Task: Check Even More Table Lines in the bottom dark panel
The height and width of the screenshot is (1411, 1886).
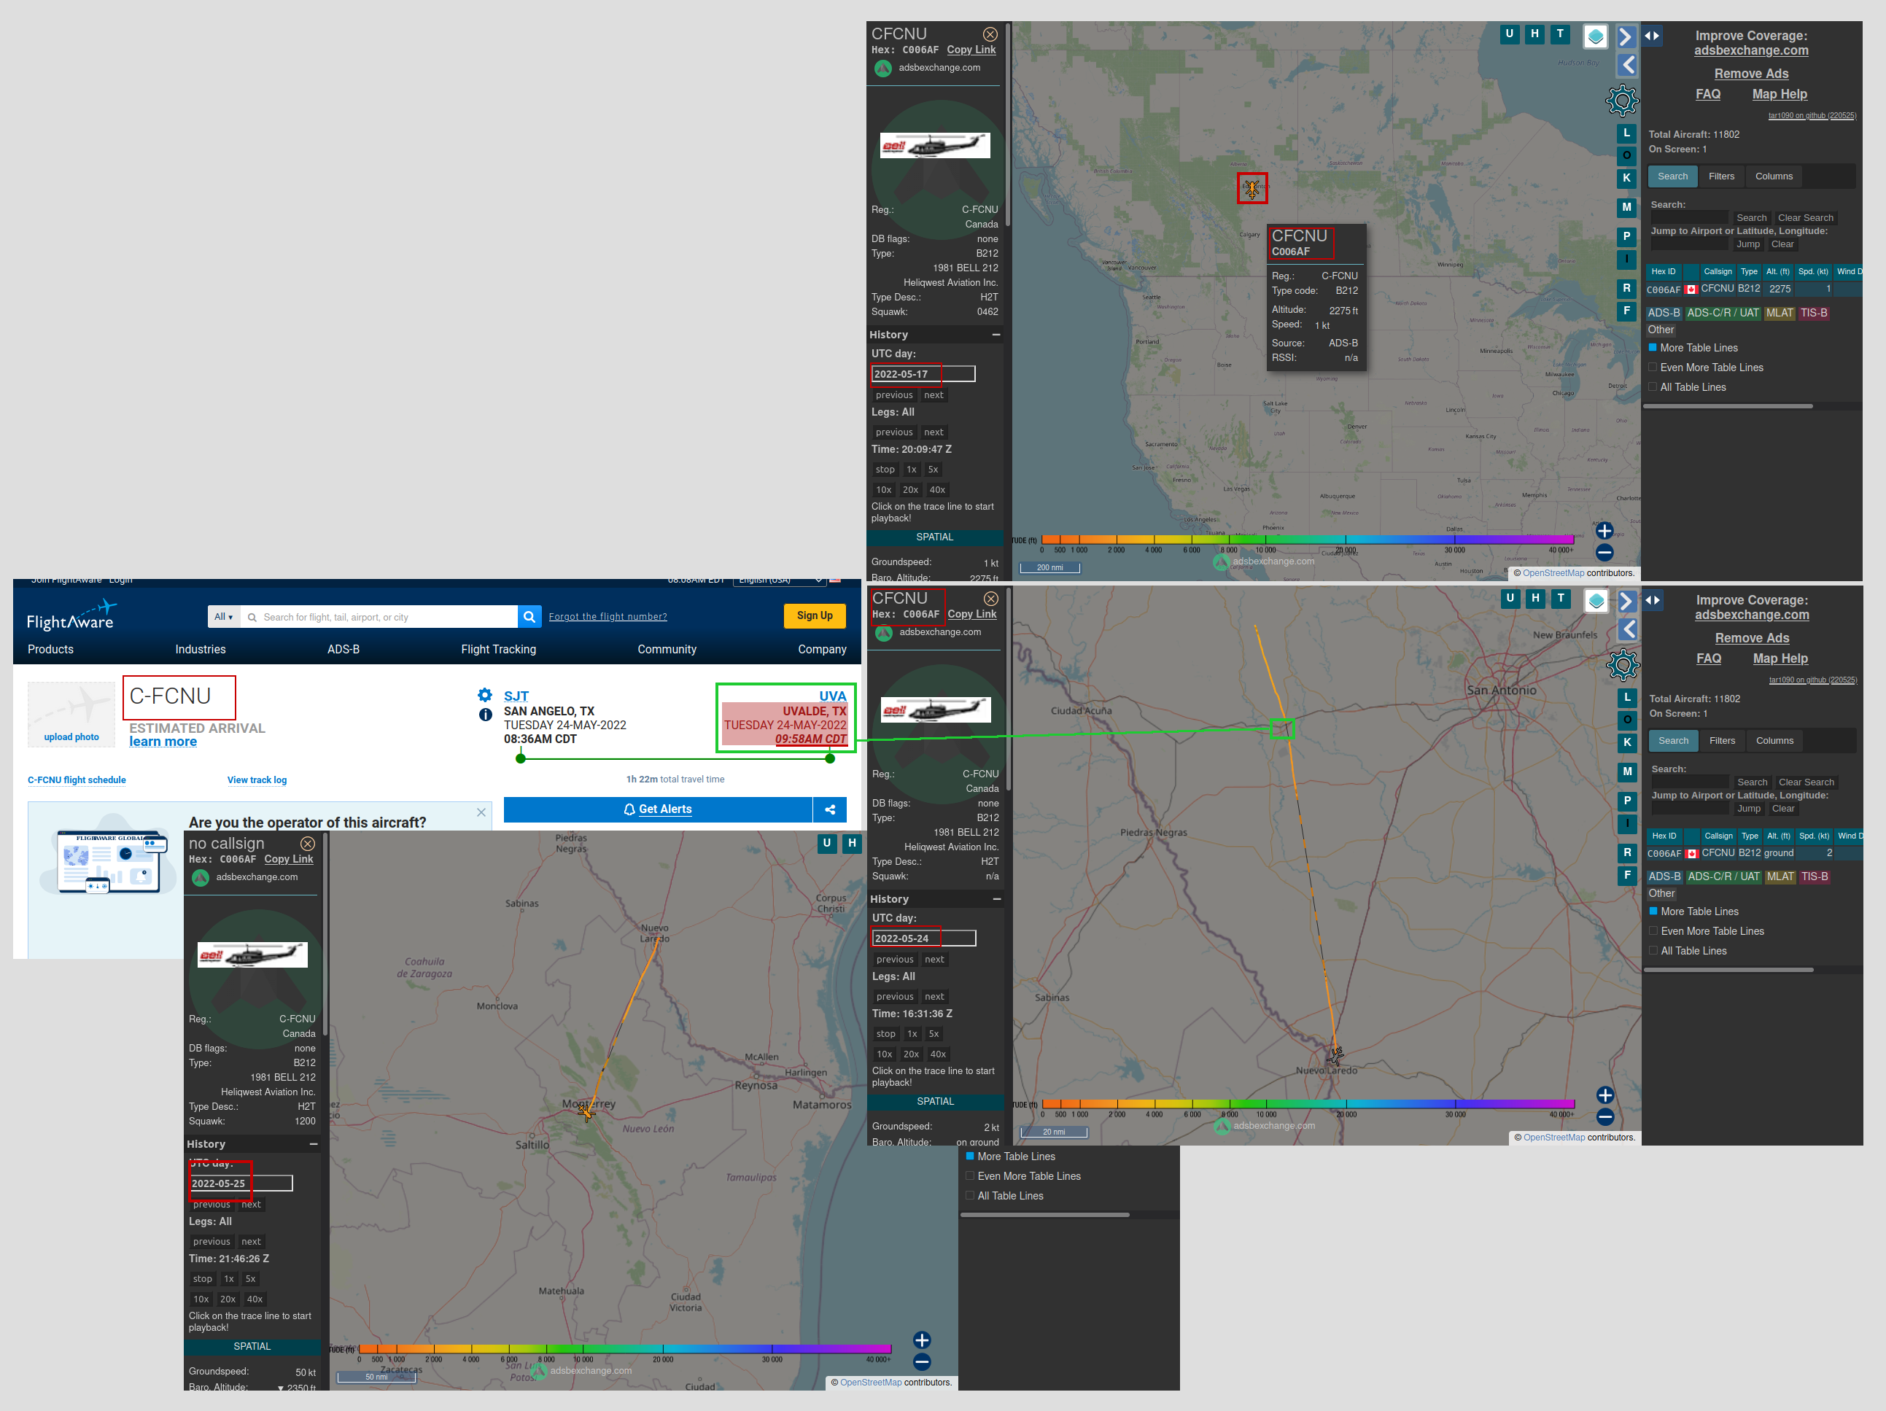Action: [969, 1175]
